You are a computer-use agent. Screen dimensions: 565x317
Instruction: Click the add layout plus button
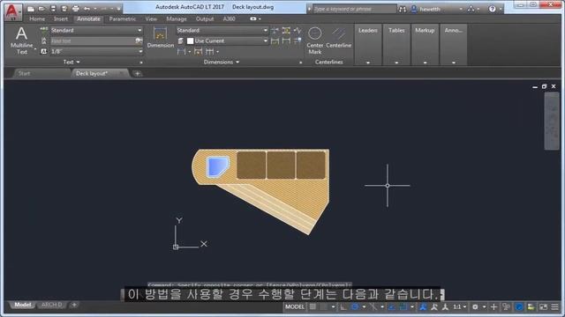[74, 305]
